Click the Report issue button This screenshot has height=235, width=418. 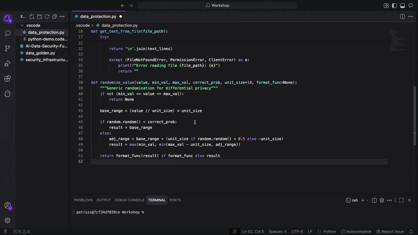click(x=390, y=231)
